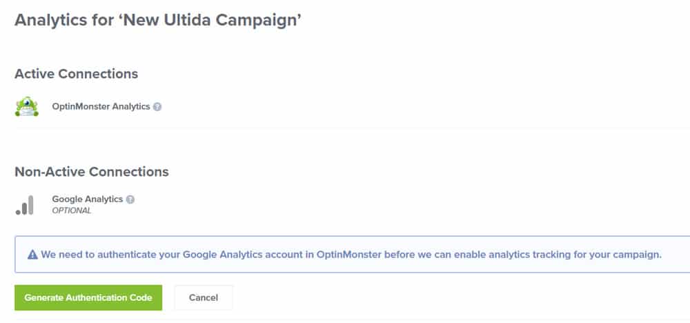
Task: Click the green OptinMonster monster logo
Action: 27,106
